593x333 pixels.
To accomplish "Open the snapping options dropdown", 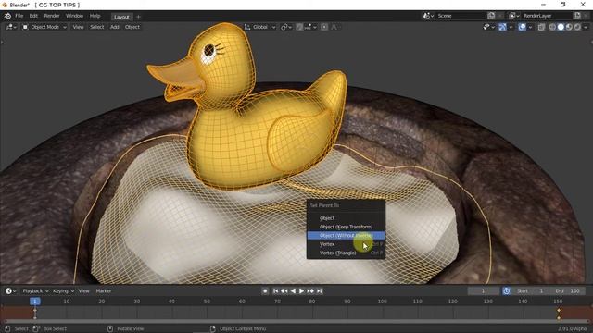I will pos(310,27).
